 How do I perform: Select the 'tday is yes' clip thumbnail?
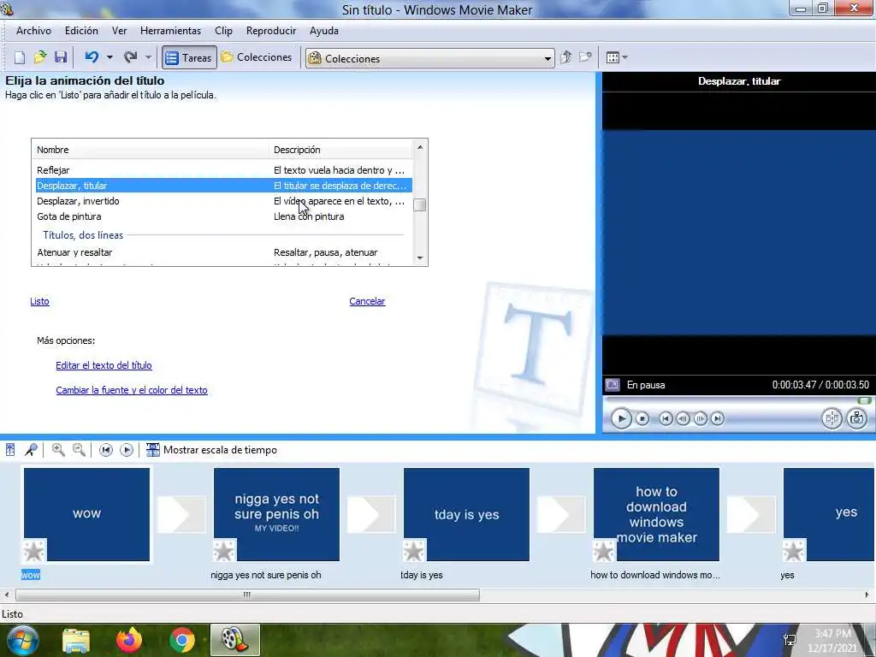466,514
